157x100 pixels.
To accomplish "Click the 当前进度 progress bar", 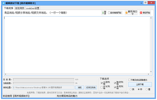I will [43, 83].
